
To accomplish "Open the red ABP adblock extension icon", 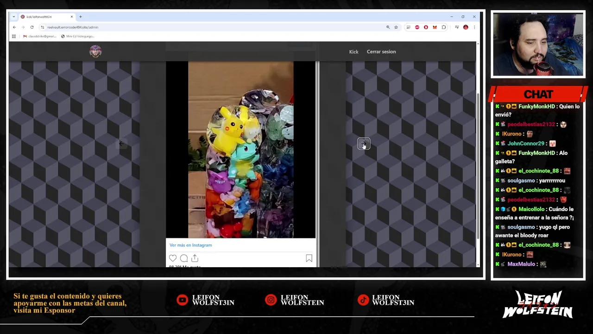I will [x=417, y=27].
